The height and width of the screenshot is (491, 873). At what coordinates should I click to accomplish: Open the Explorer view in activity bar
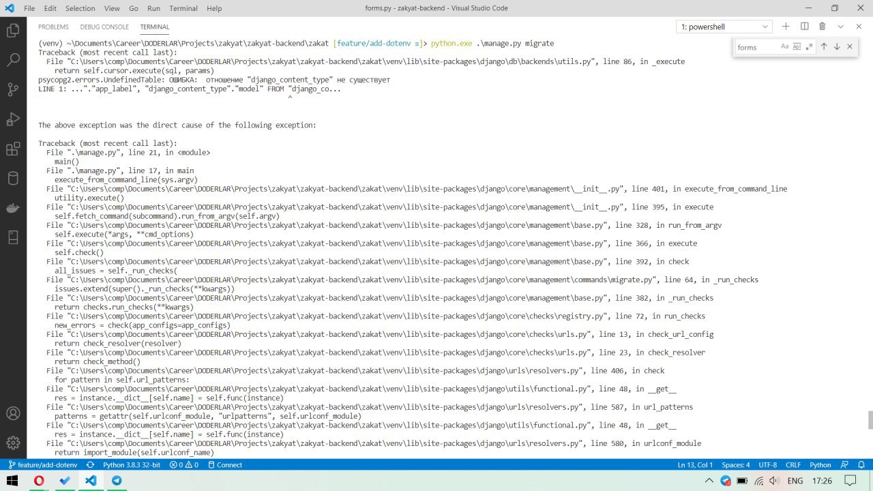(12, 31)
